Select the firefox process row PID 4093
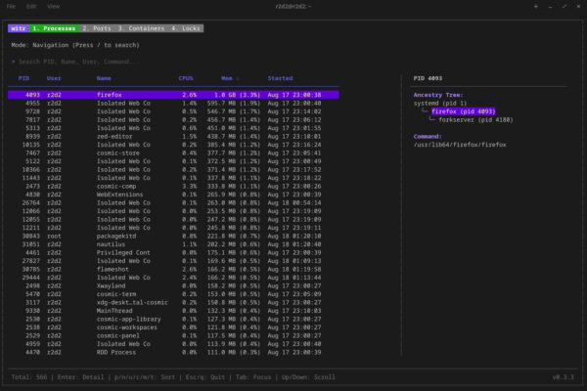 click(x=173, y=95)
